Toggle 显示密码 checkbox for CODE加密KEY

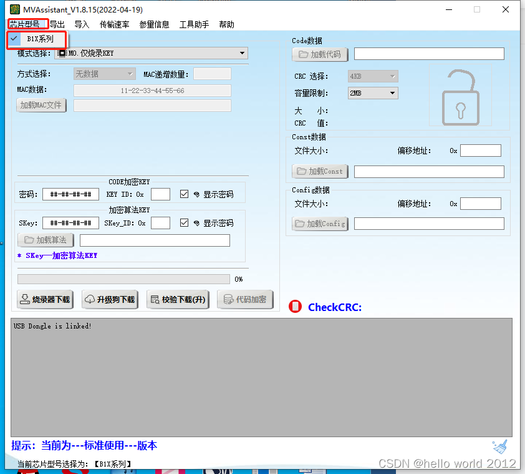(184, 194)
